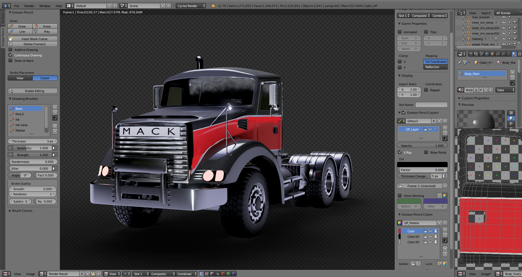Select the Erase grease pencil tool

pos(45,26)
